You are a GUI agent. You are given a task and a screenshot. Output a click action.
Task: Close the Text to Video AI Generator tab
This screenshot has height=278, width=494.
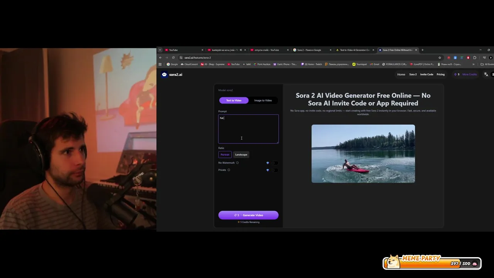pos(373,50)
